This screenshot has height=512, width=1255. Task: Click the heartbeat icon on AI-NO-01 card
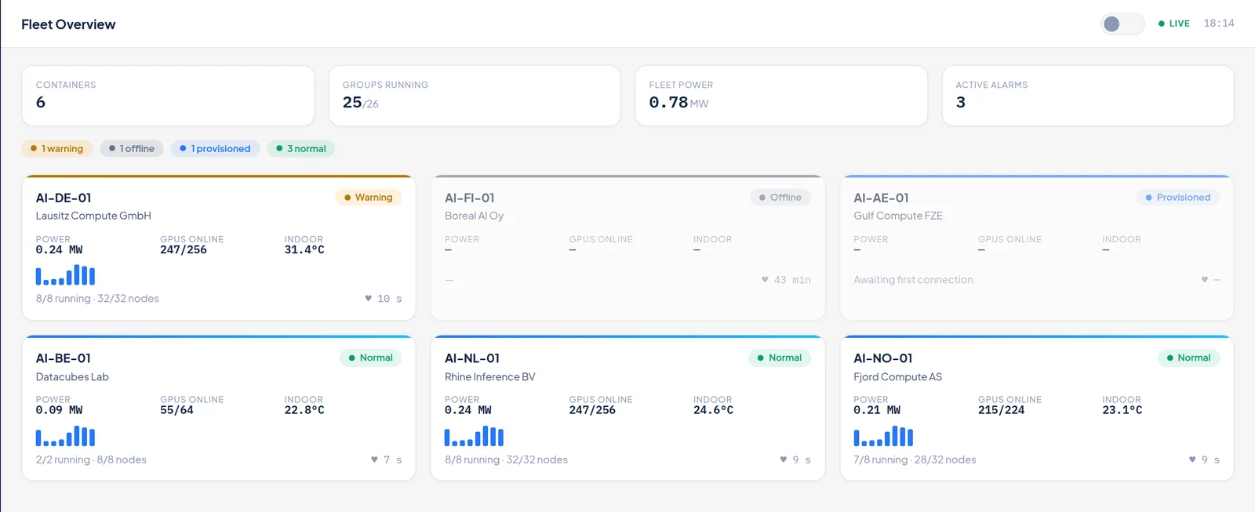1192,459
